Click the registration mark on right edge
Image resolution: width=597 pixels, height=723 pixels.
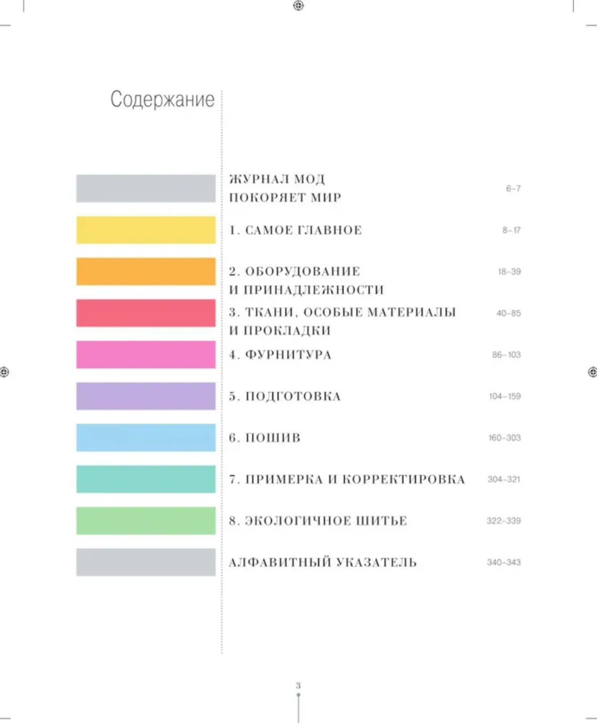(592, 371)
